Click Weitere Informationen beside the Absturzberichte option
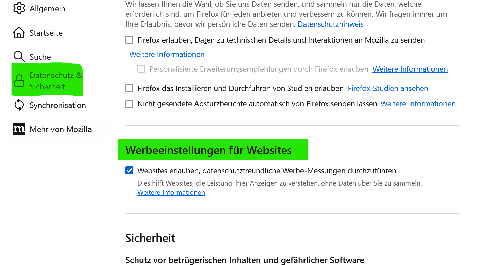500x265 pixels. point(418,104)
